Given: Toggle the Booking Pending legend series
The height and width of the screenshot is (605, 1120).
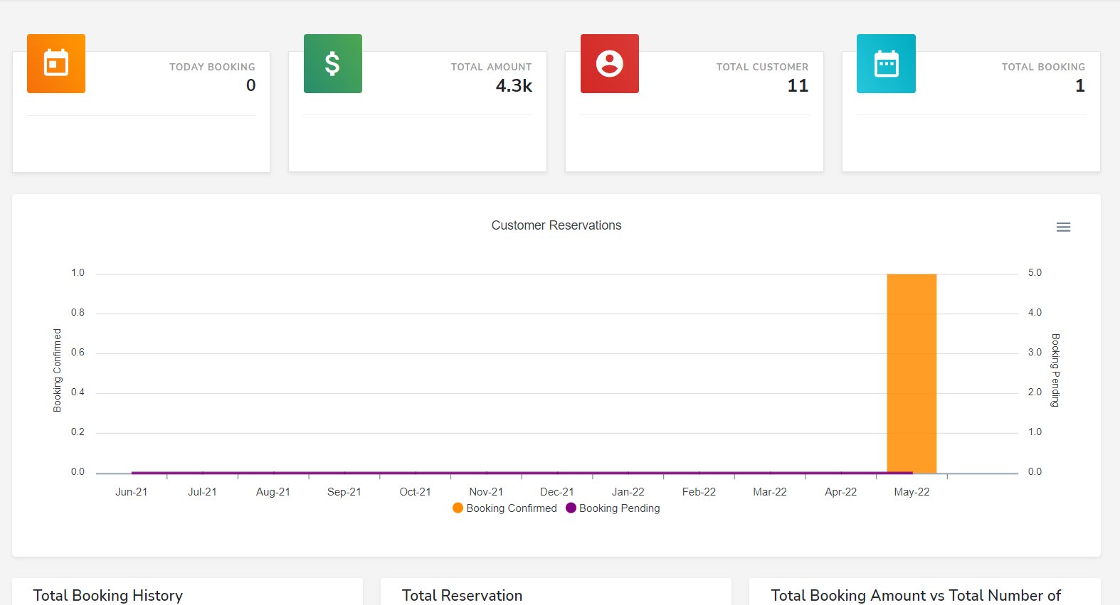Looking at the screenshot, I should pos(619,508).
